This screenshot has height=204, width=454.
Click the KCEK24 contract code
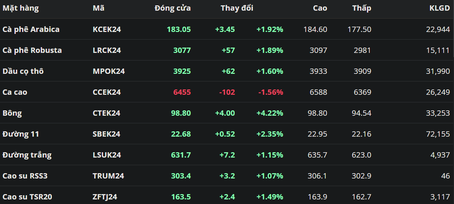[x=107, y=29]
